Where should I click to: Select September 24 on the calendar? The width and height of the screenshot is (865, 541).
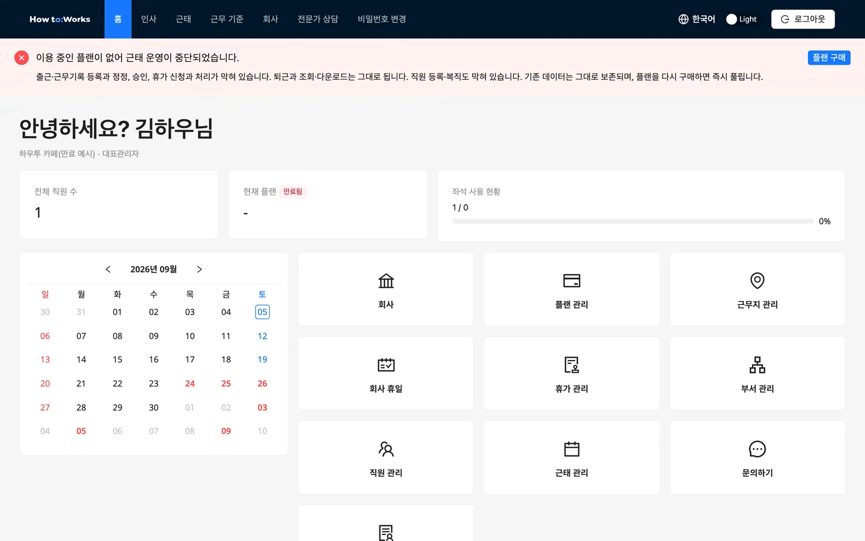(x=190, y=383)
